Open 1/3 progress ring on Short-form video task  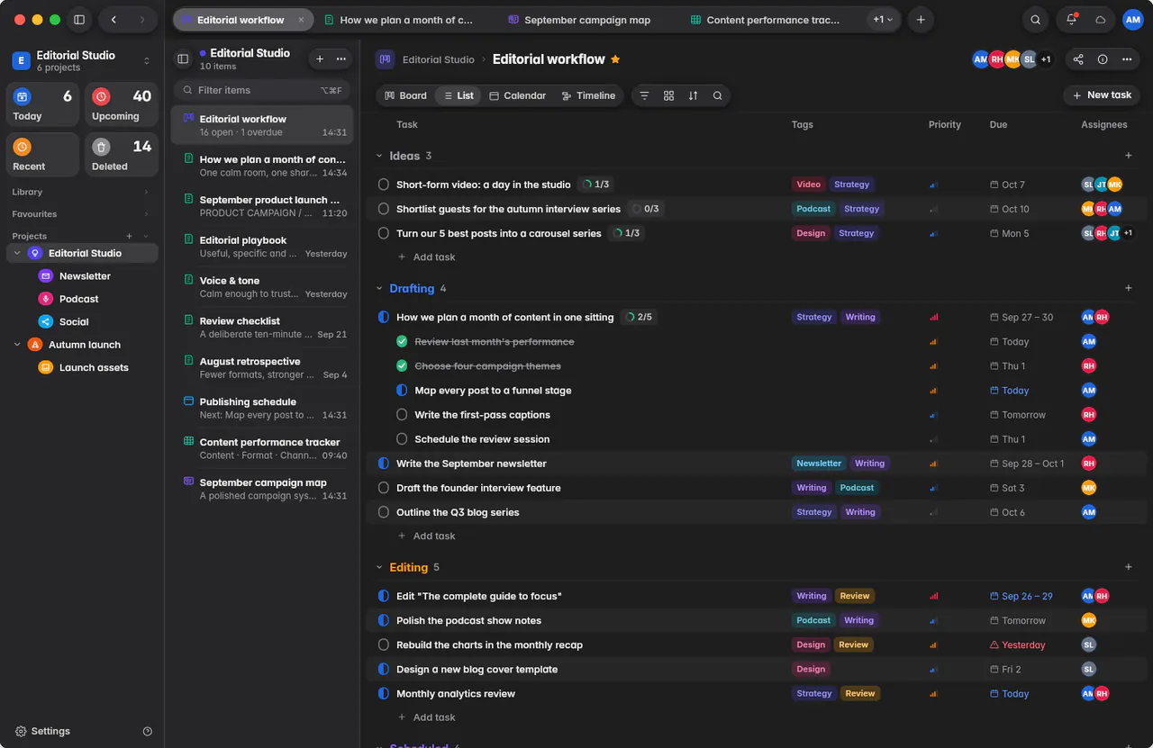pyautogui.click(x=595, y=185)
